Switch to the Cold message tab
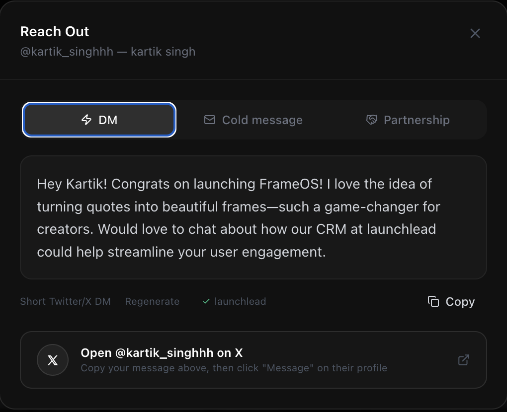This screenshot has width=507, height=412. [x=262, y=120]
